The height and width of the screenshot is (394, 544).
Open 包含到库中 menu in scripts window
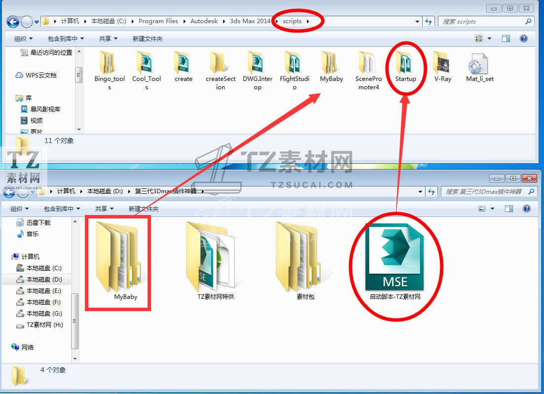tap(66, 39)
